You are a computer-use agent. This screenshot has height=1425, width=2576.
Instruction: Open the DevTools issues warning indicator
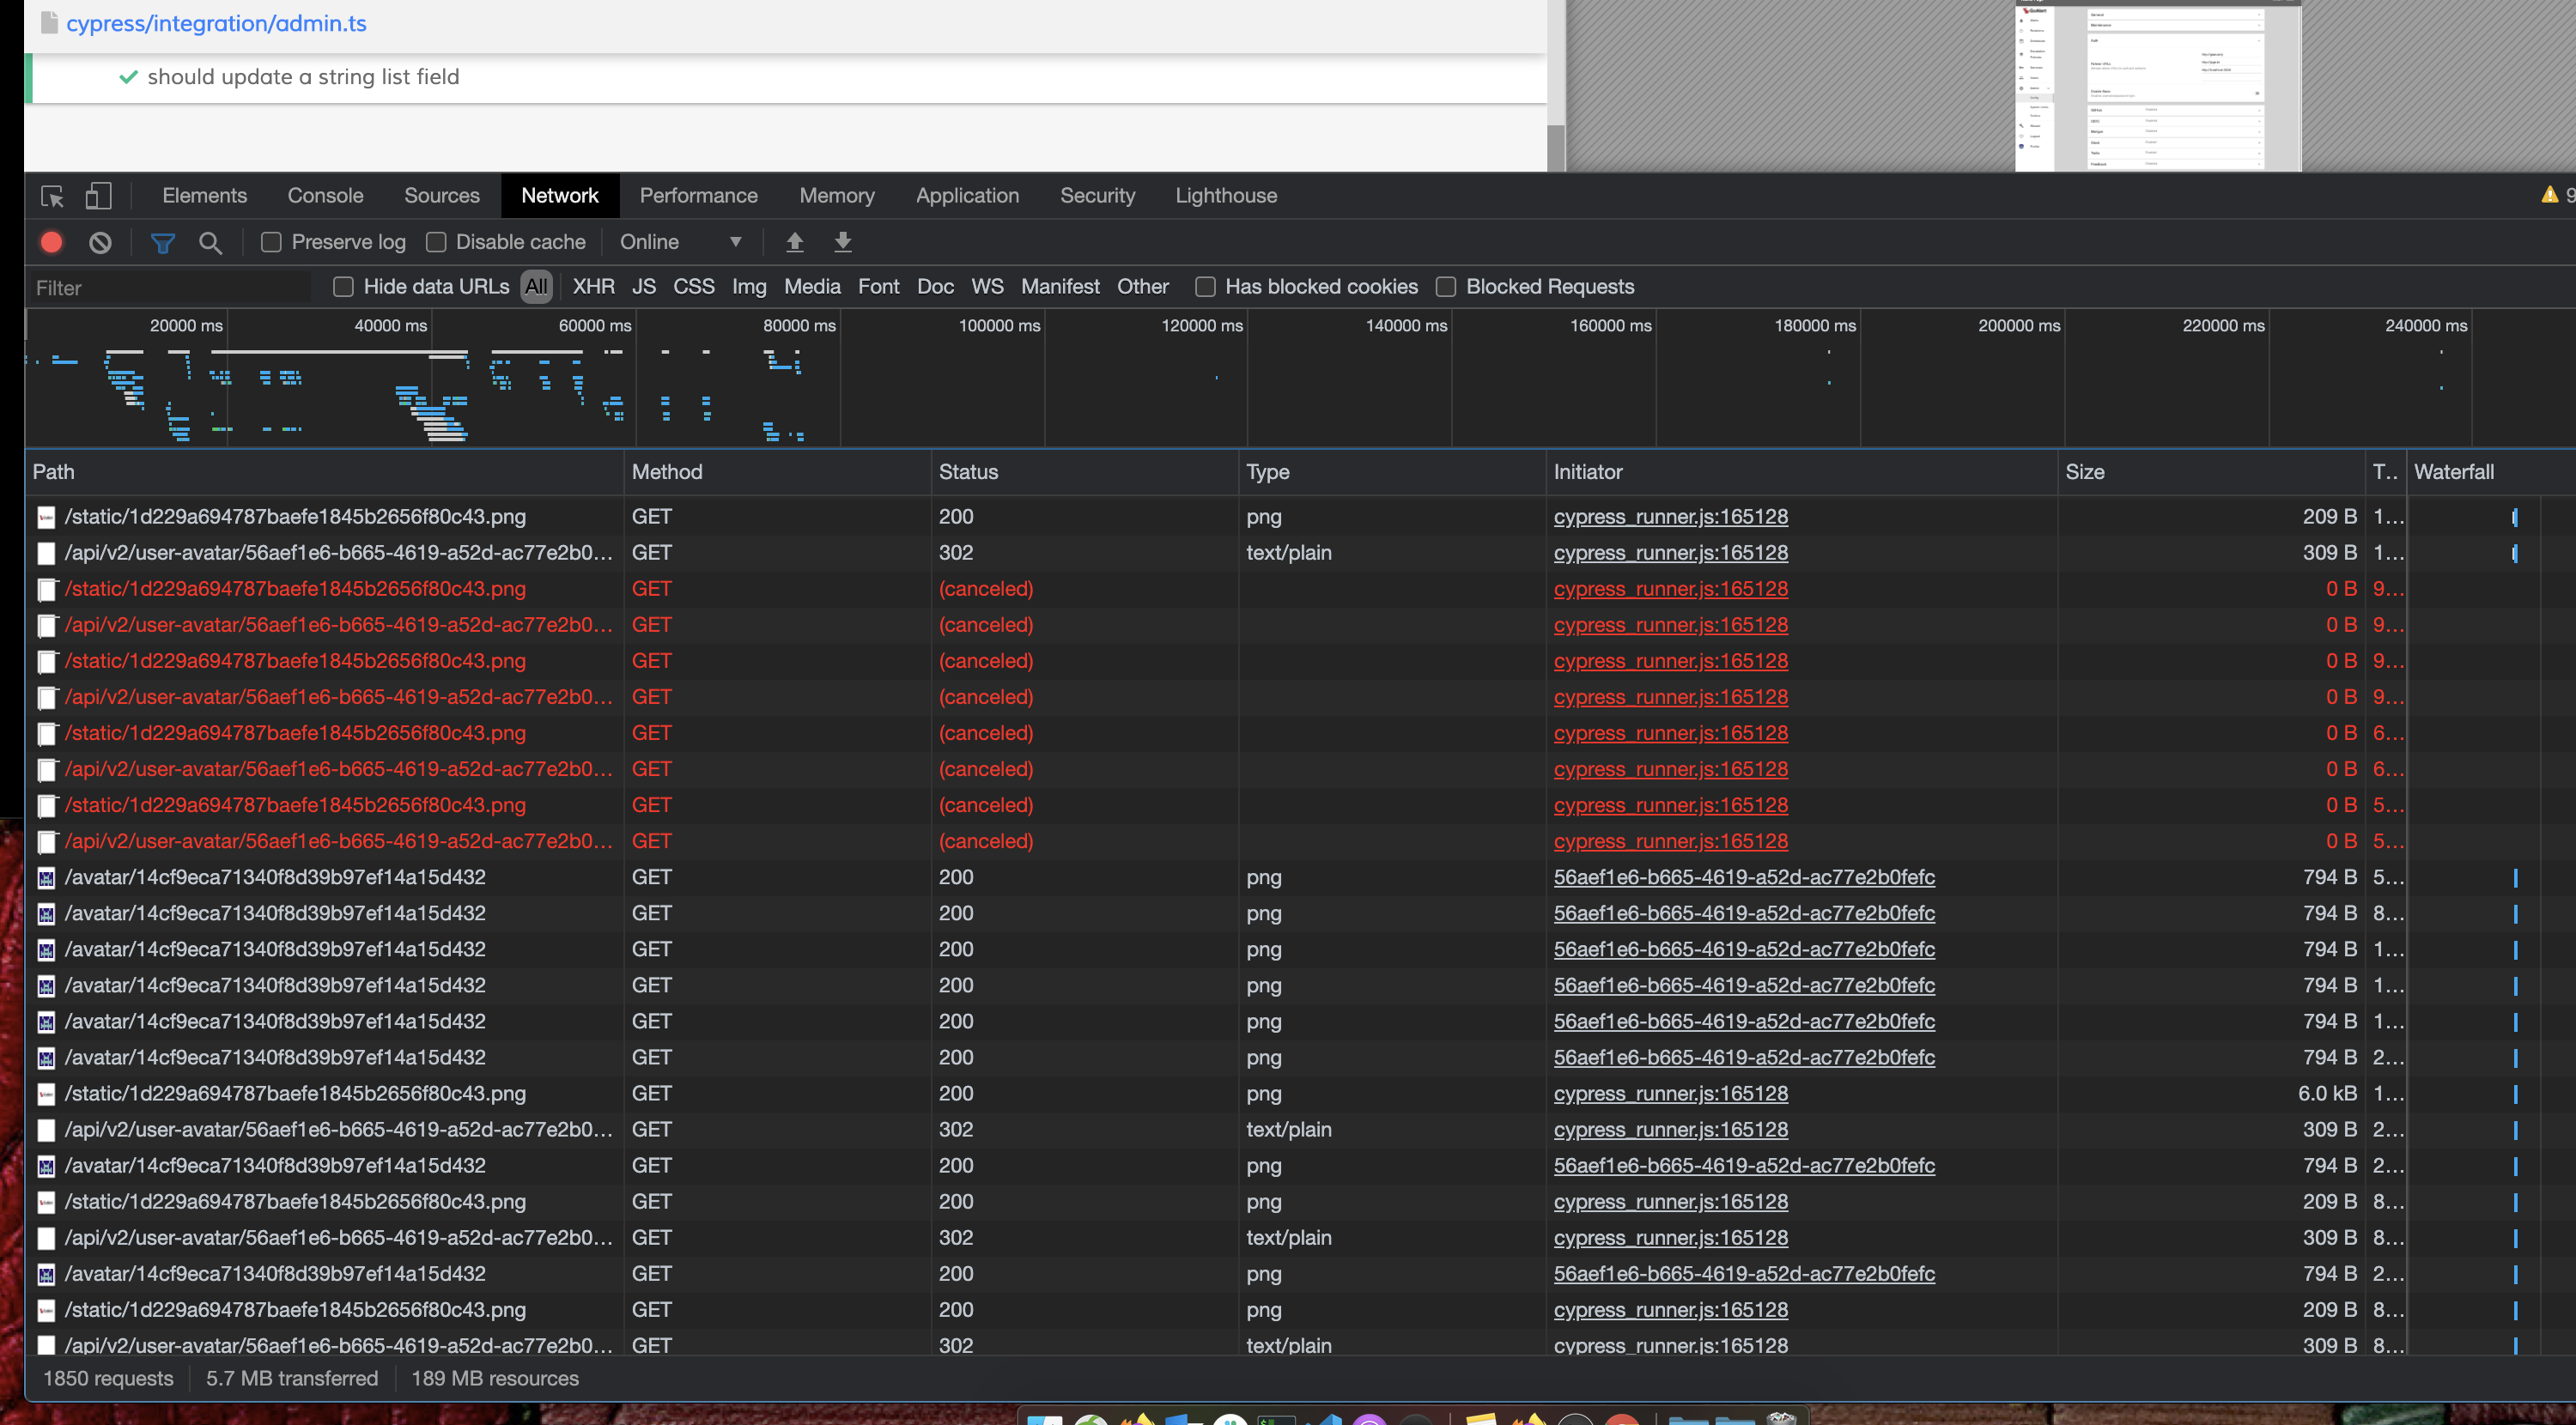click(2549, 195)
